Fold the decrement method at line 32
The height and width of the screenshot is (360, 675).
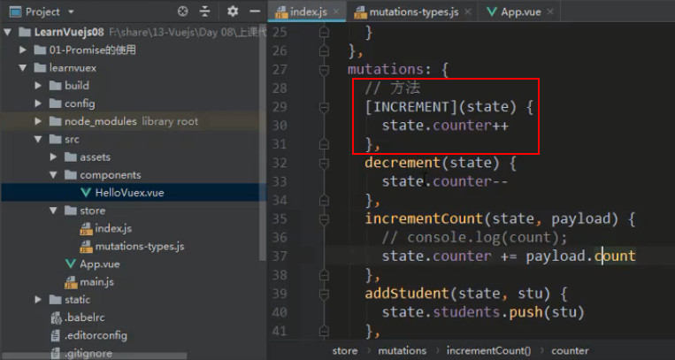pyautogui.click(x=324, y=163)
